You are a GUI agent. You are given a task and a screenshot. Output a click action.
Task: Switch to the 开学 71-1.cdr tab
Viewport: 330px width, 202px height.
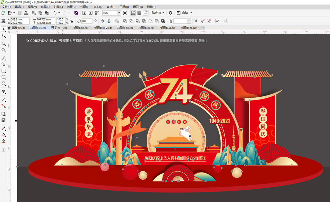point(59,28)
